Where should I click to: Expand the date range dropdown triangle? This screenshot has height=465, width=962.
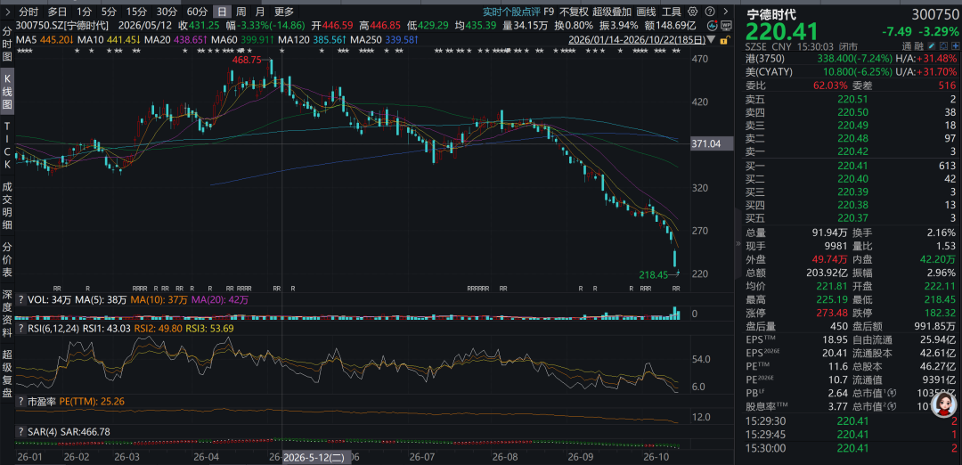[711, 39]
